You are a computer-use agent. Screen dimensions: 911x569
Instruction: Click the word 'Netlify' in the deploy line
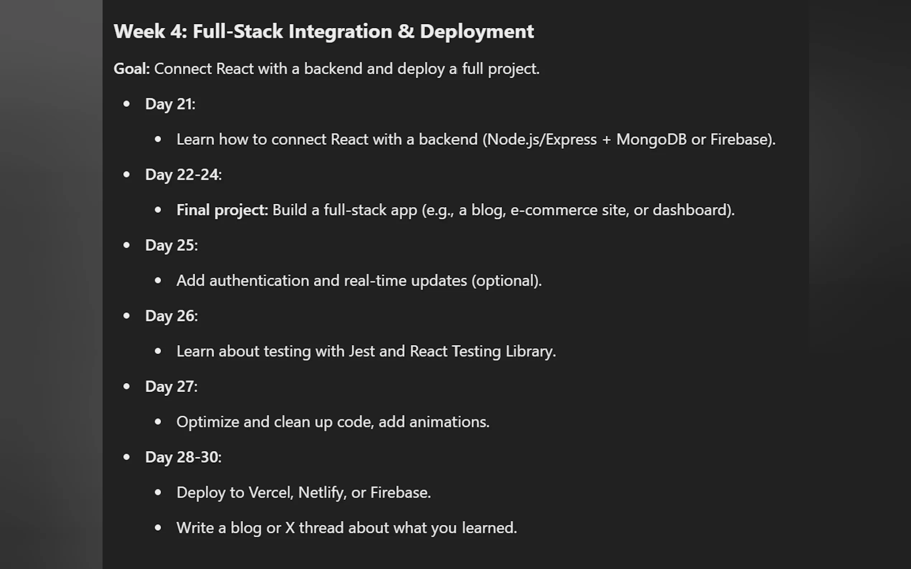click(x=322, y=493)
